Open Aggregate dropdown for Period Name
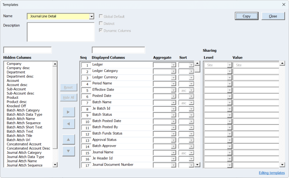 173,84
